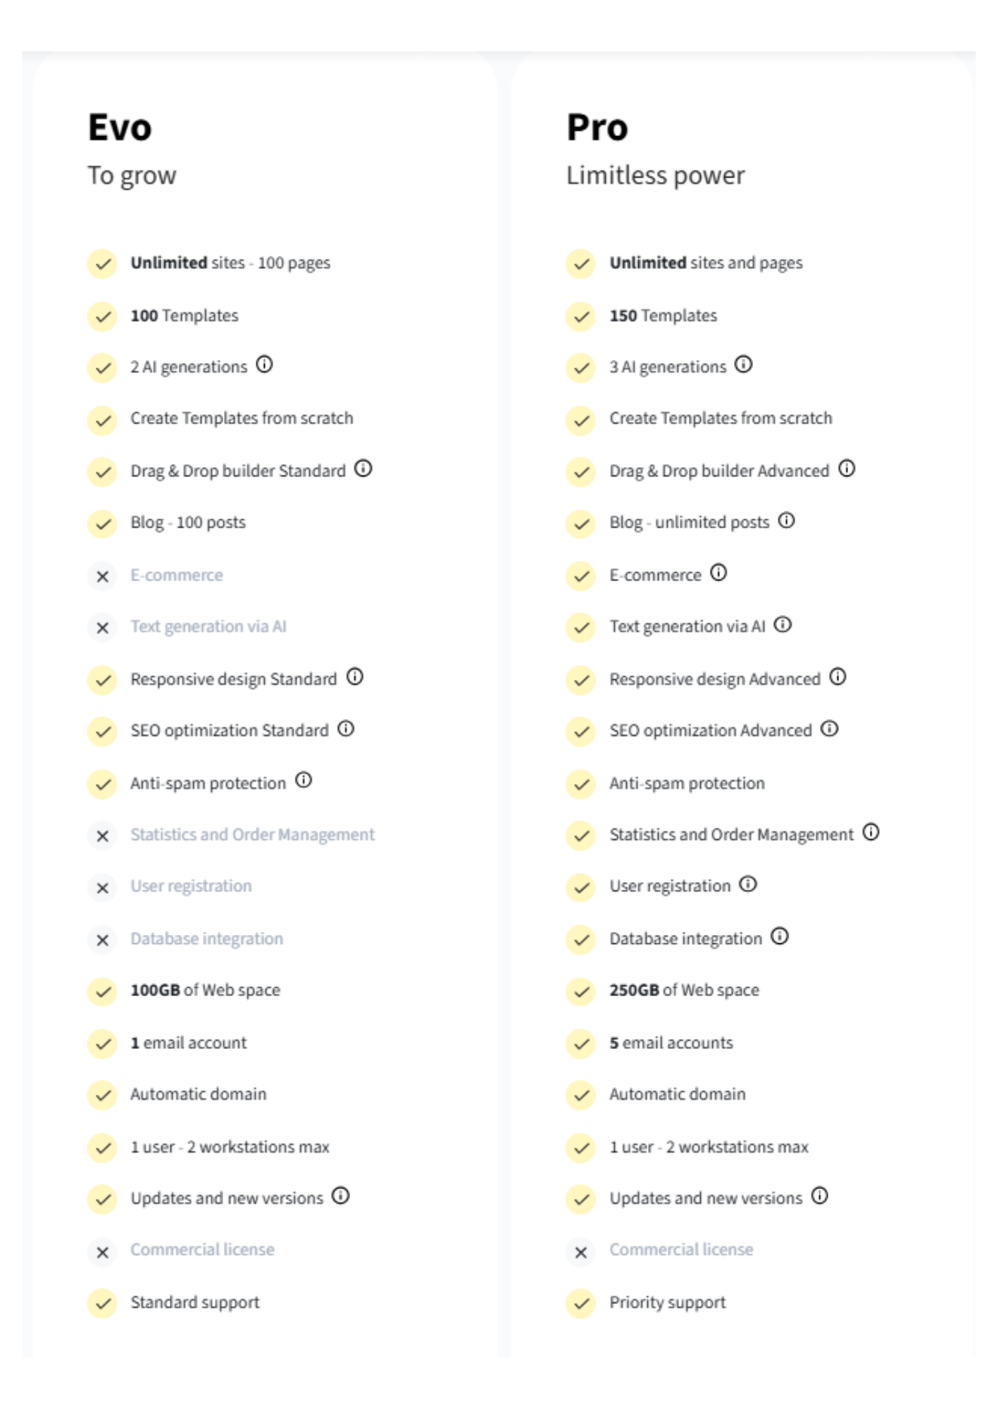The height and width of the screenshot is (1409, 996).
Task: Click the X mark beside Pro Commercial license
Action: coord(581,1253)
